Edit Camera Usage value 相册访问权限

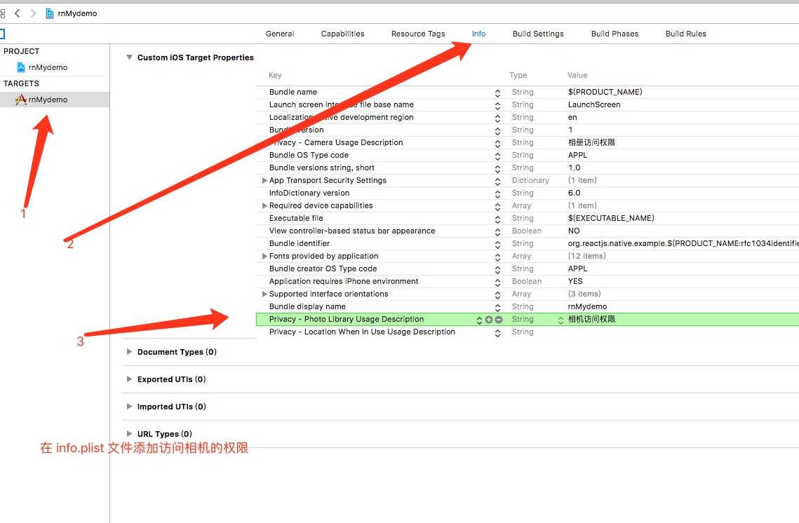(x=591, y=142)
